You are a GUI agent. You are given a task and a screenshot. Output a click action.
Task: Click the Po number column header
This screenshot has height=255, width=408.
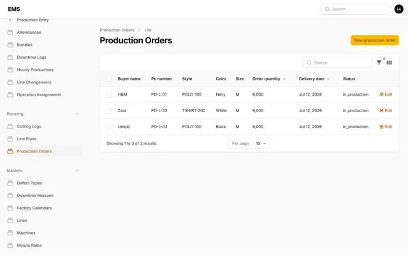point(161,79)
